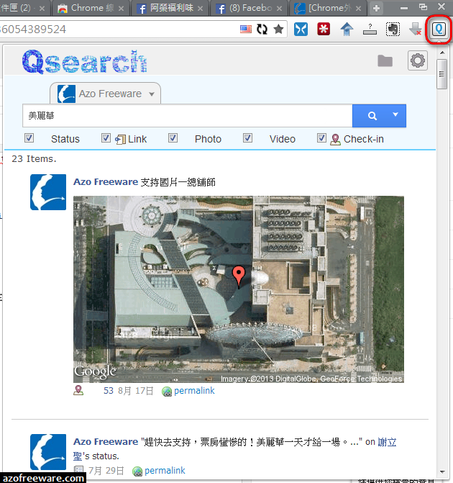453x483 pixels.
Task: Open permalink of the 7月 29日 post
Action: point(165,471)
